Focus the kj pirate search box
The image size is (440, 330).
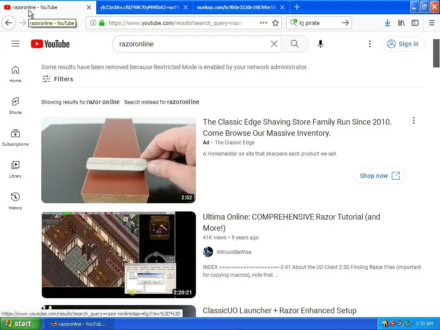319,23
